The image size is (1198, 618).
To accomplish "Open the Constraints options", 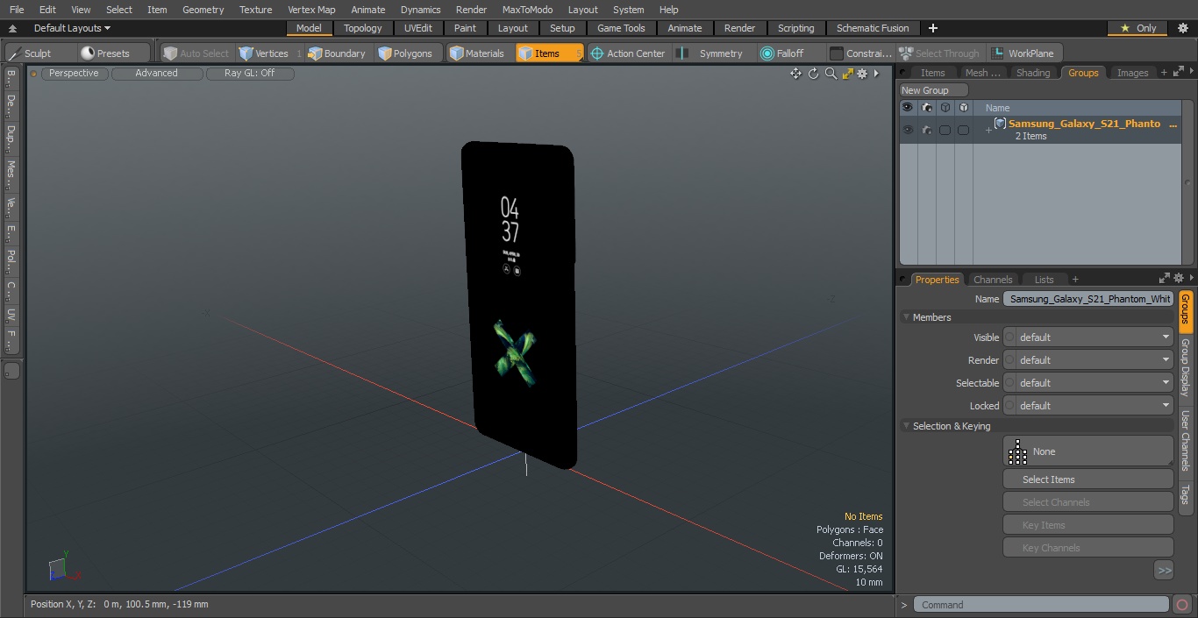I will 861,53.
